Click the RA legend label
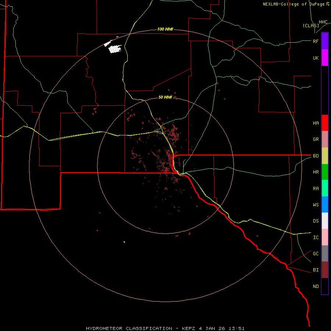Image resolution: width=331 pixels, height=331 pixels. pyautogui.click(x=316, y=188)
